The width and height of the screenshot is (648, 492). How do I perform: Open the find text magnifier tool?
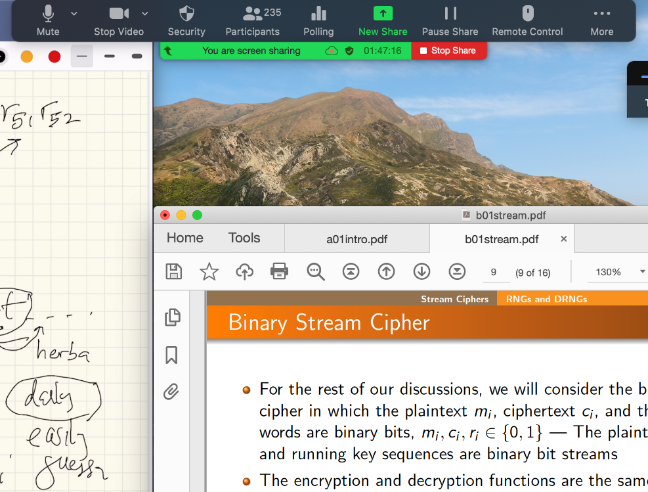pyautogui.click(x=316, y=271)
